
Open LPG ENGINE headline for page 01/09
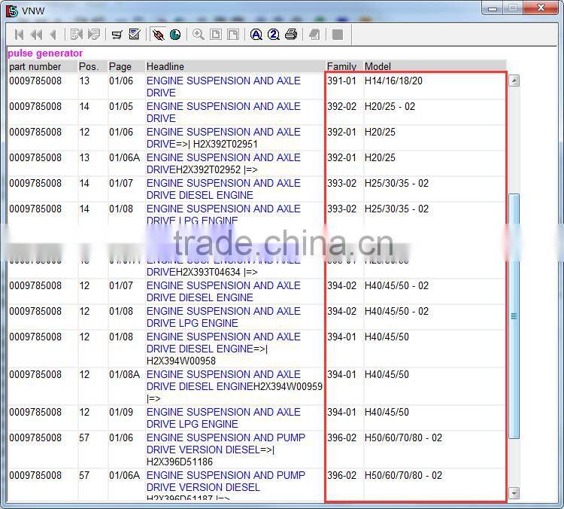(223, 417)
